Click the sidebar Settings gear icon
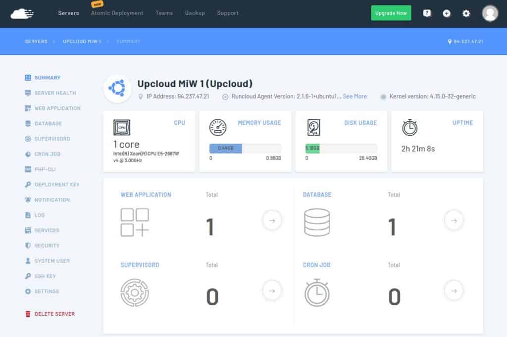Screen dimensions: 507x337 pos(28,291)
